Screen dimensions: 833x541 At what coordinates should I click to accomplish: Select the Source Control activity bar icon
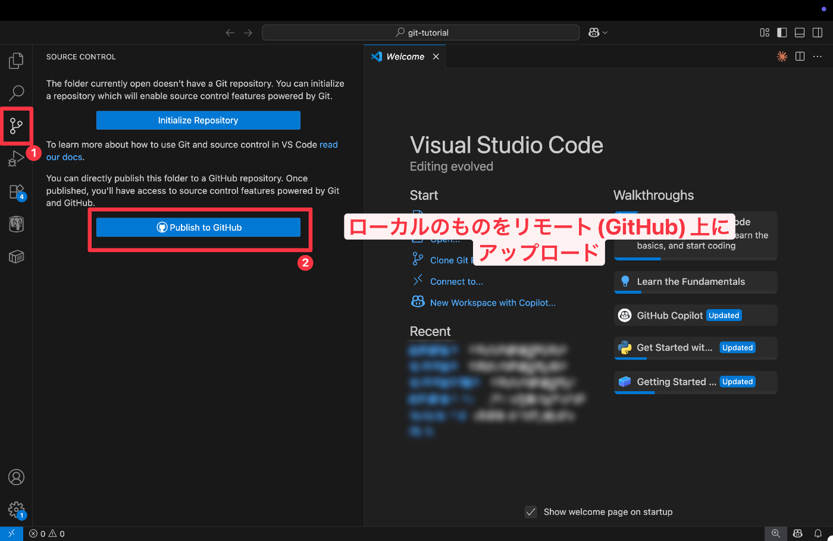click(16, 125)
